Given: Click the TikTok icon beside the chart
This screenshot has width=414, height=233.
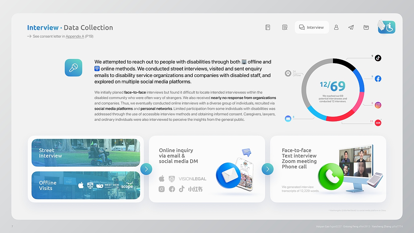Looking at the screenshot, I should pos(378,58).
